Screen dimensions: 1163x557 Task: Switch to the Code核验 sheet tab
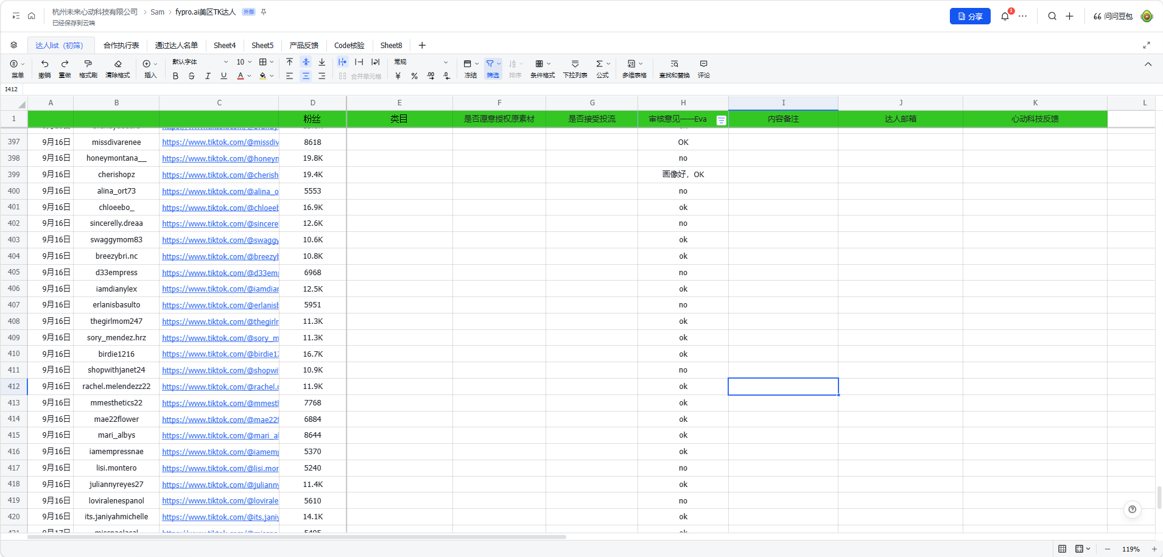click(349, 45)
